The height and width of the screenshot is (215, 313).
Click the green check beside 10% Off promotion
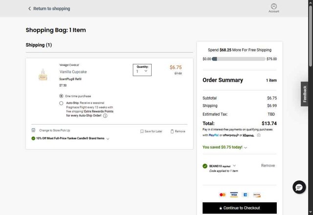coord(33,138)
